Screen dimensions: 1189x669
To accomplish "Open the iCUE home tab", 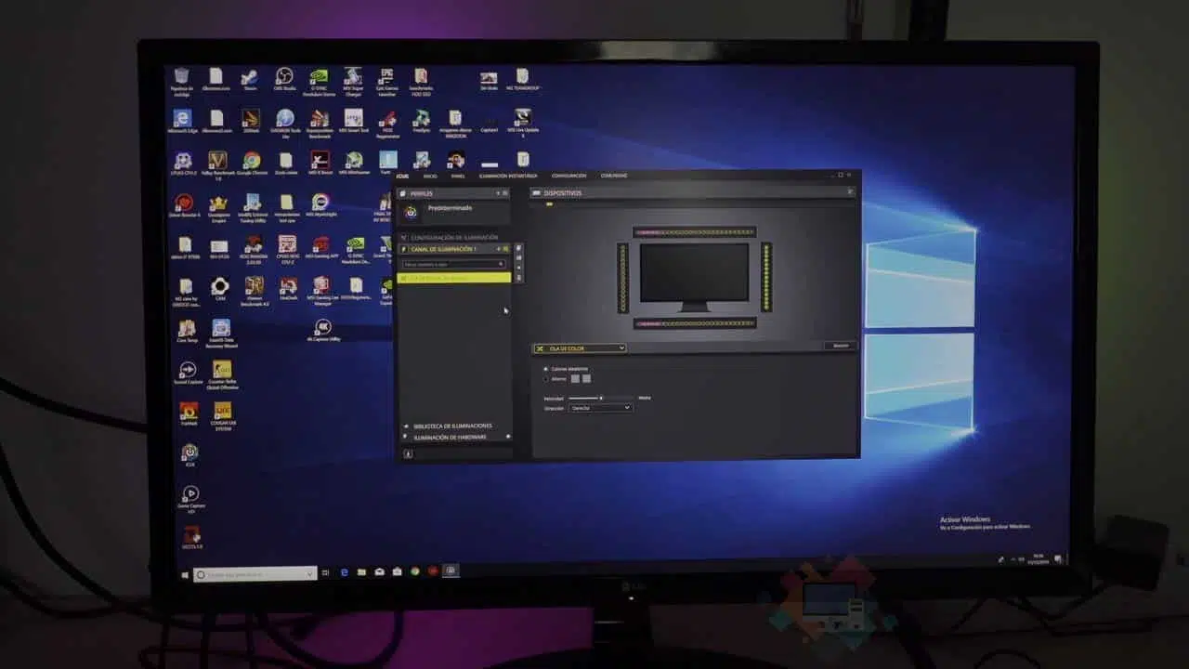I will [402, 176].
